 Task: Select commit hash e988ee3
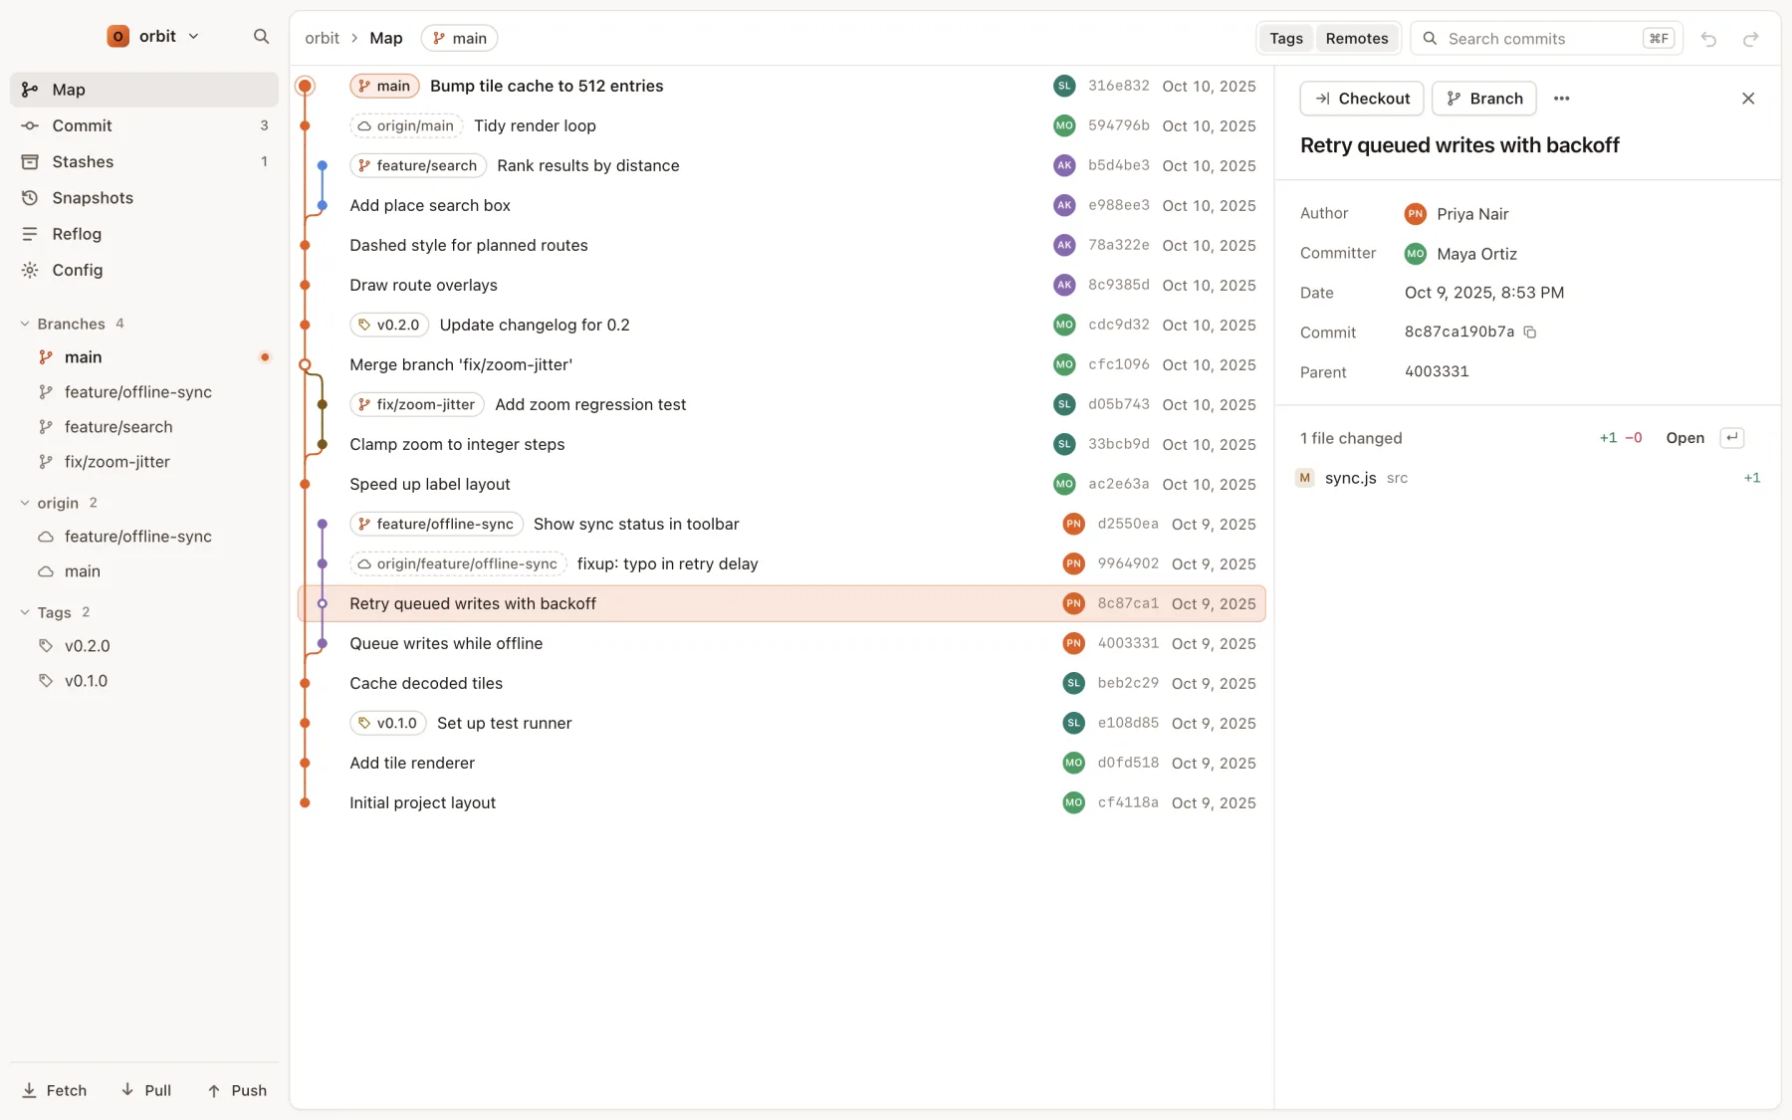[1118, 205]
